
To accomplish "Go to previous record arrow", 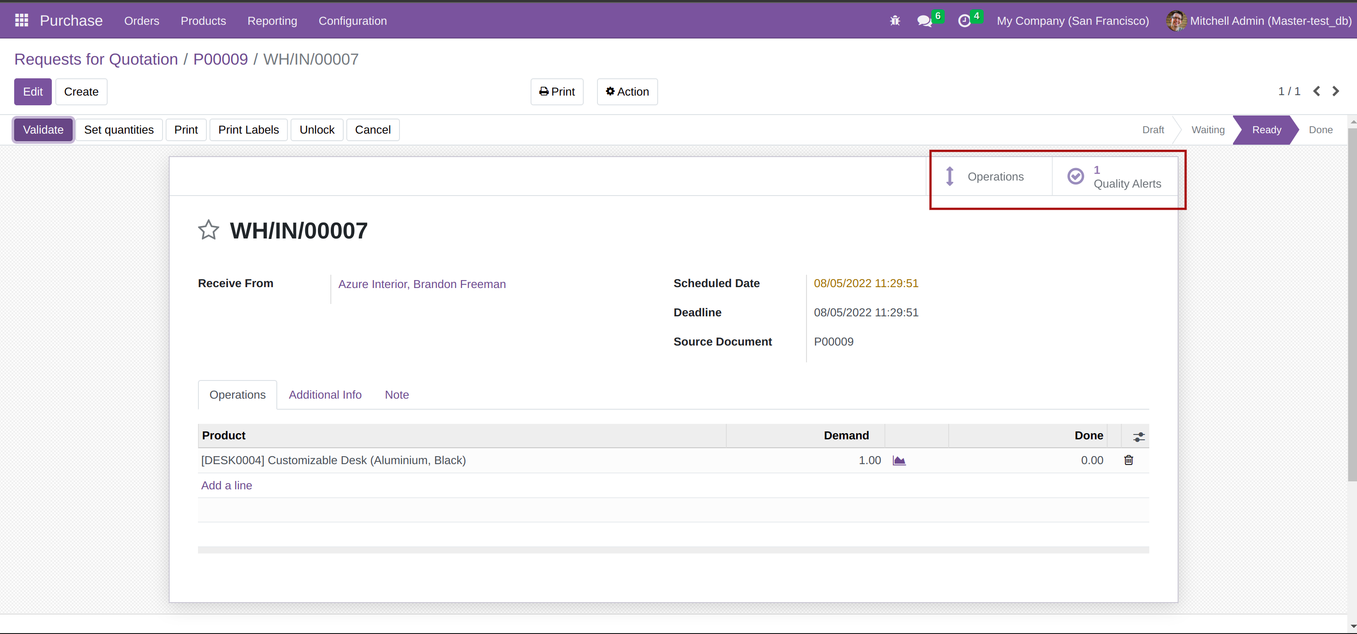I will click(1316, 91).
